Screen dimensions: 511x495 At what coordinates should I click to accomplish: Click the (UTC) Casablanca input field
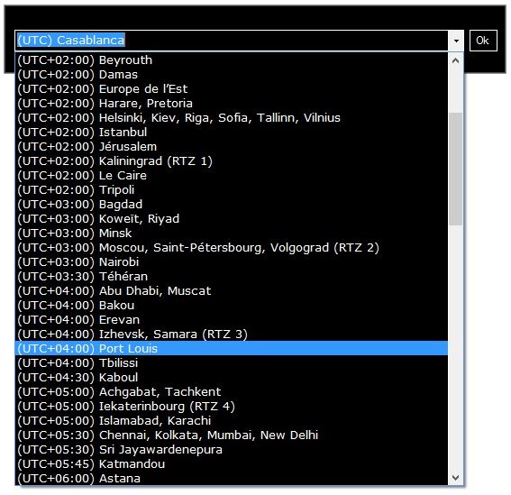coord(232,41)
